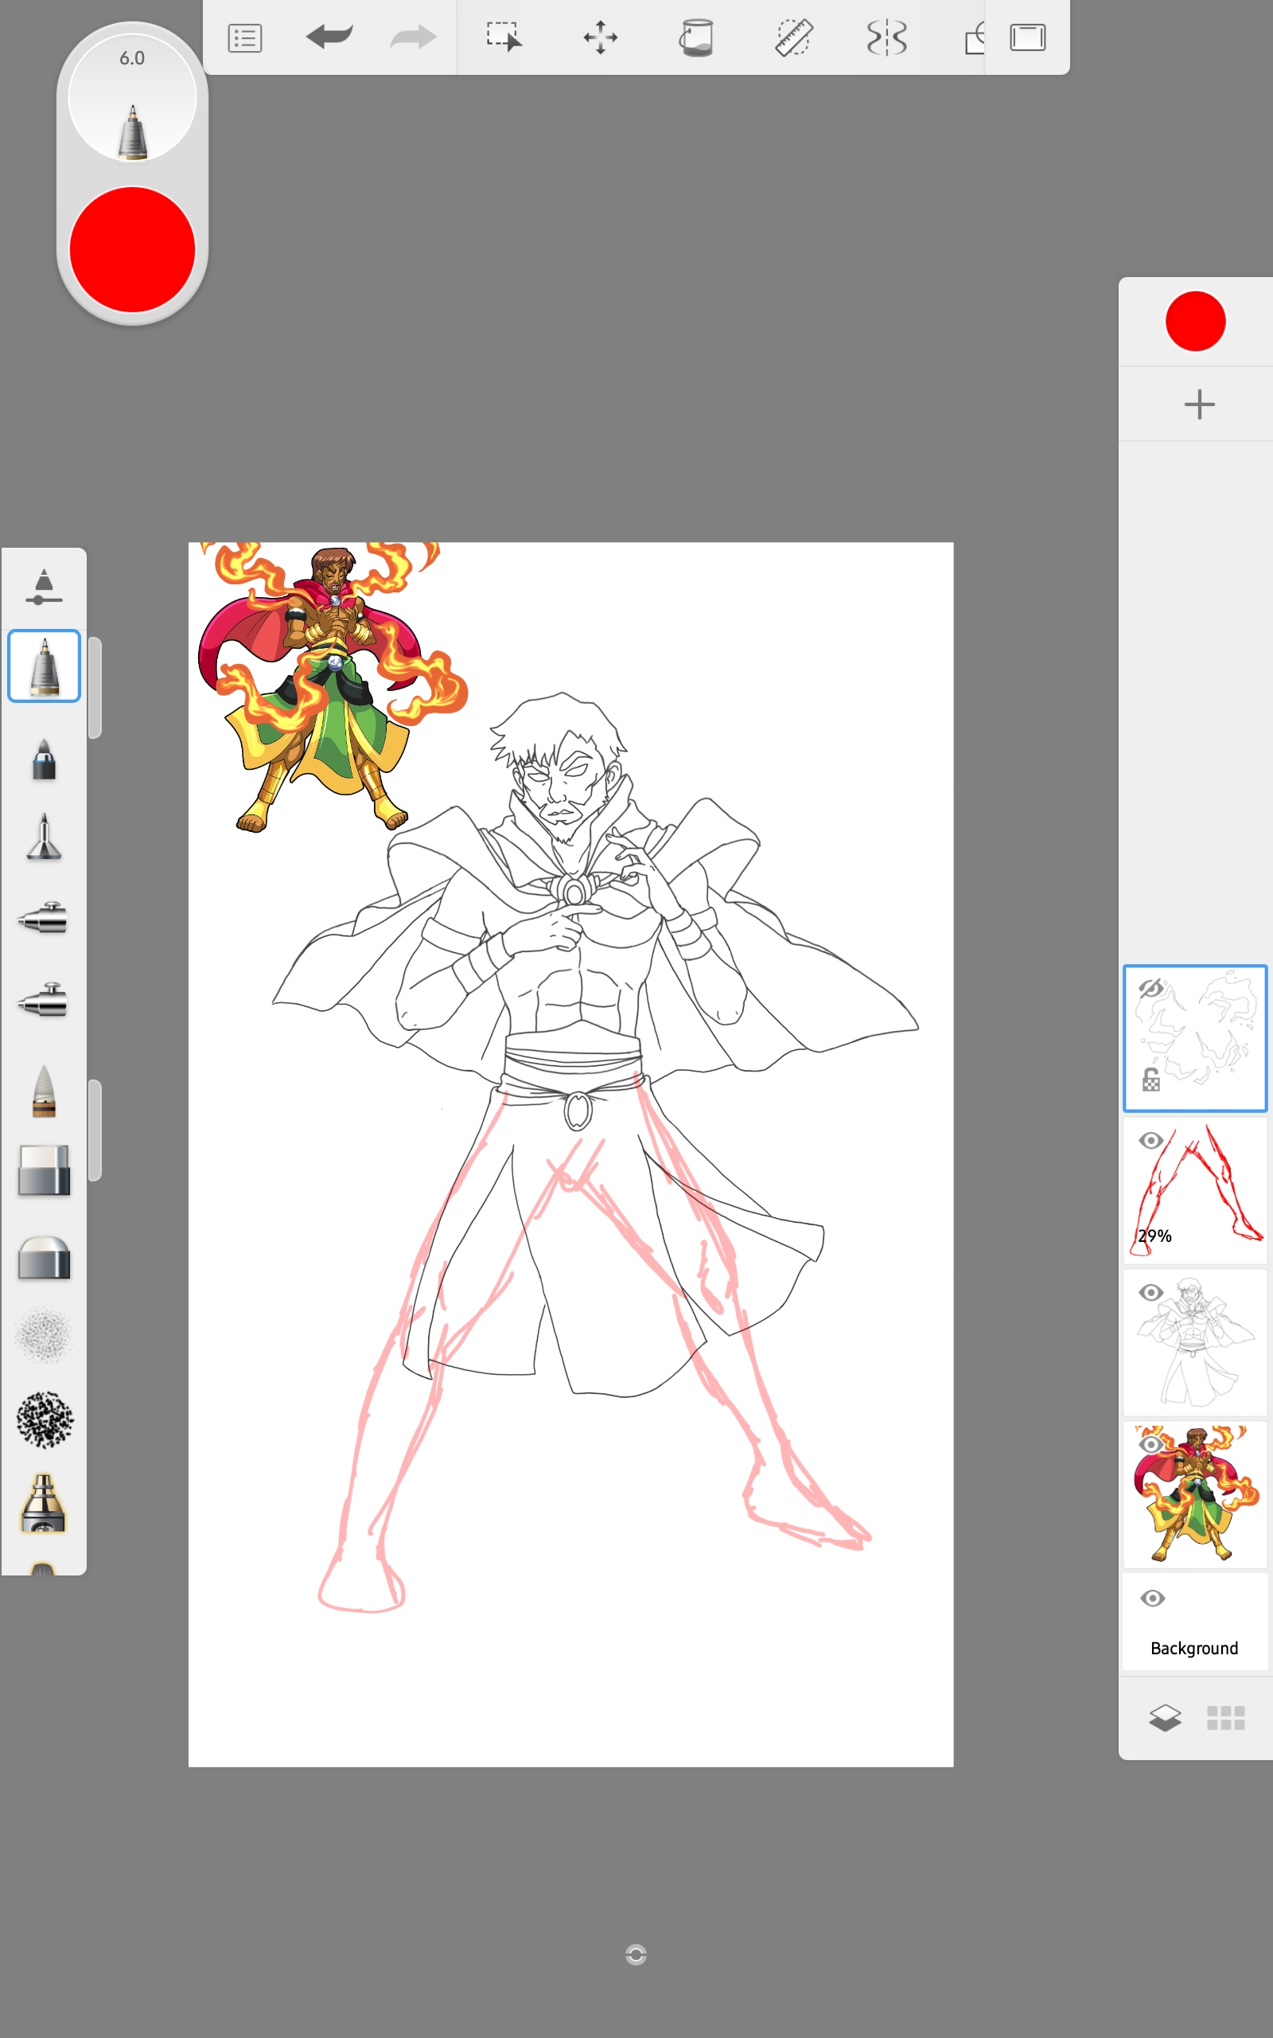Select the soft rounded eraser
The image size is (1273, 2038).
[44, 1257]
